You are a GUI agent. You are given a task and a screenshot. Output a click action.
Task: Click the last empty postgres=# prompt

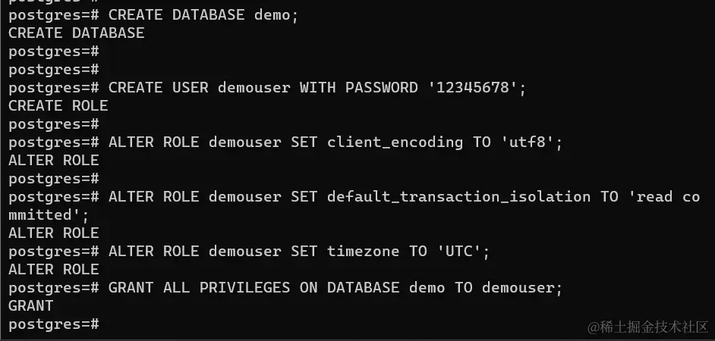(x=53, y=324)
